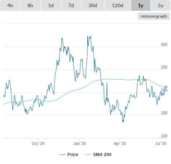Select the 4h time range tab

[10, 5]
